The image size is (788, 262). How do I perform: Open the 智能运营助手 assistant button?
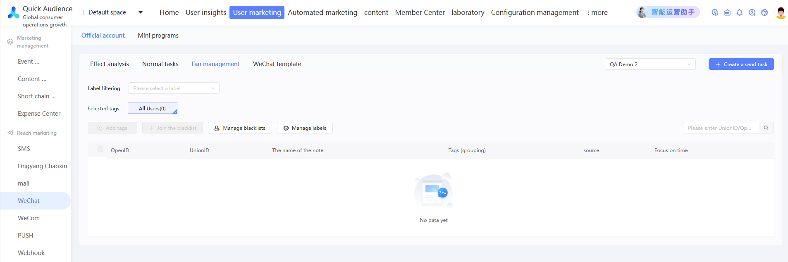tap(668, 12)
